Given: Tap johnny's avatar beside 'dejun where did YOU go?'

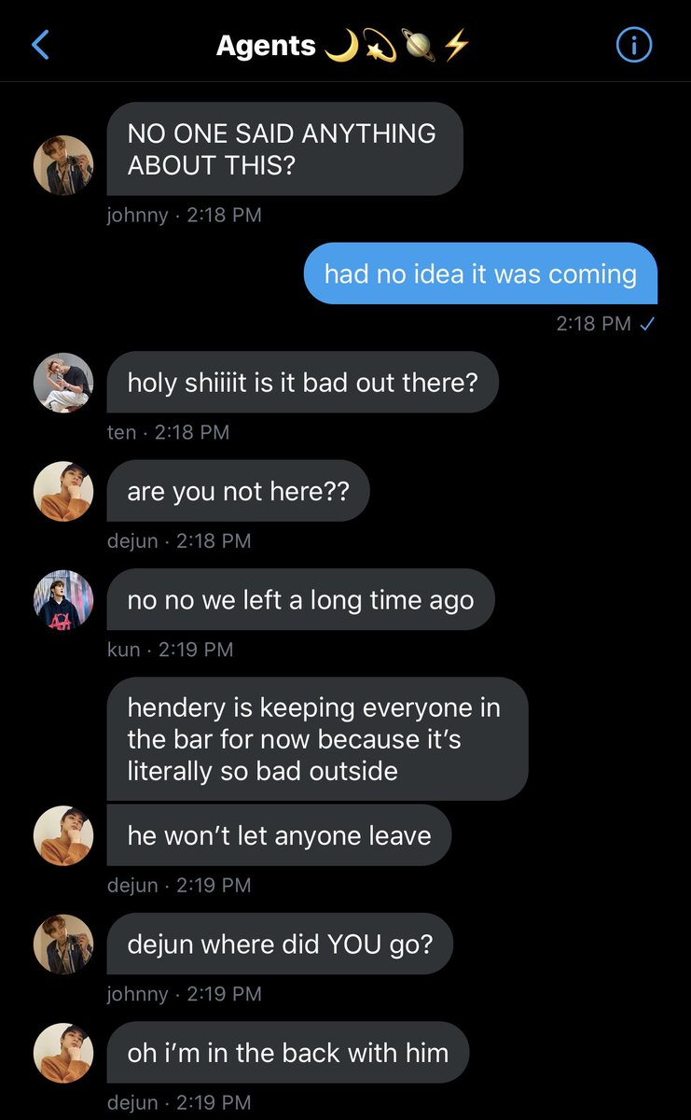Looking at the screenshot, I should (63, 944).
